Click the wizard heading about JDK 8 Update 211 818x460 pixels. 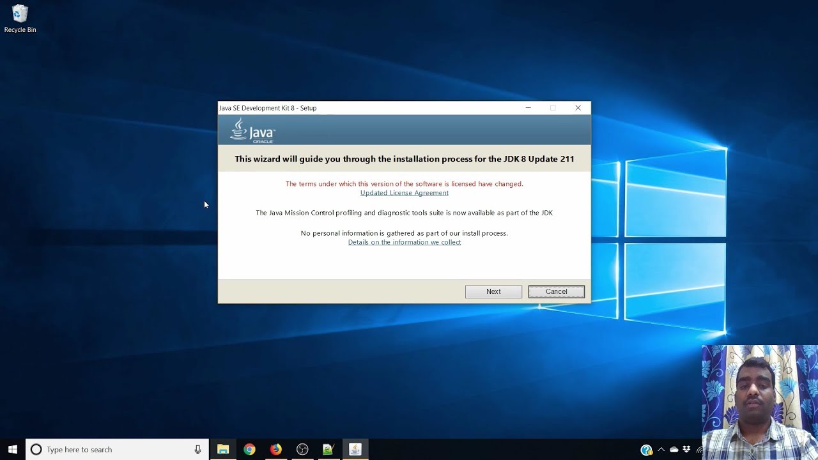pos(405,159)
